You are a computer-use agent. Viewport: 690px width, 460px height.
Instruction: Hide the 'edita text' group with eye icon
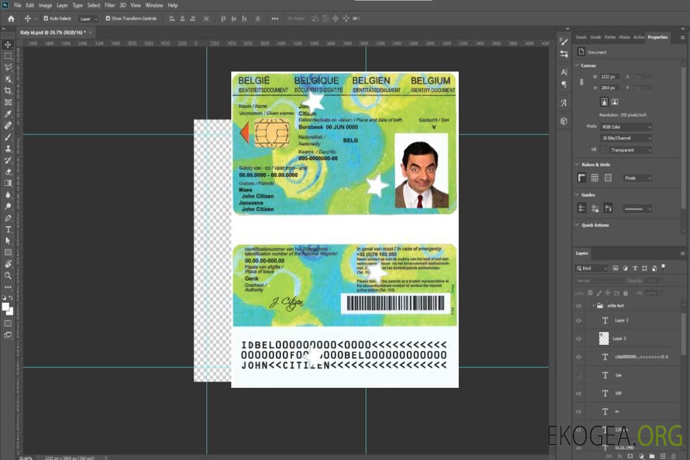(x=579, y=306)
